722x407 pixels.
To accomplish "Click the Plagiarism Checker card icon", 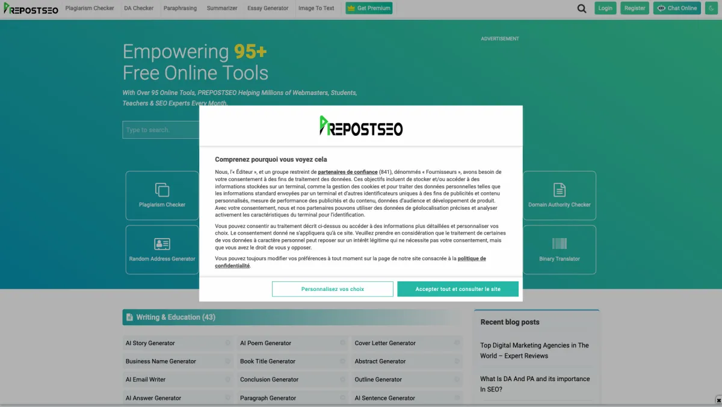I will [162, 190].
